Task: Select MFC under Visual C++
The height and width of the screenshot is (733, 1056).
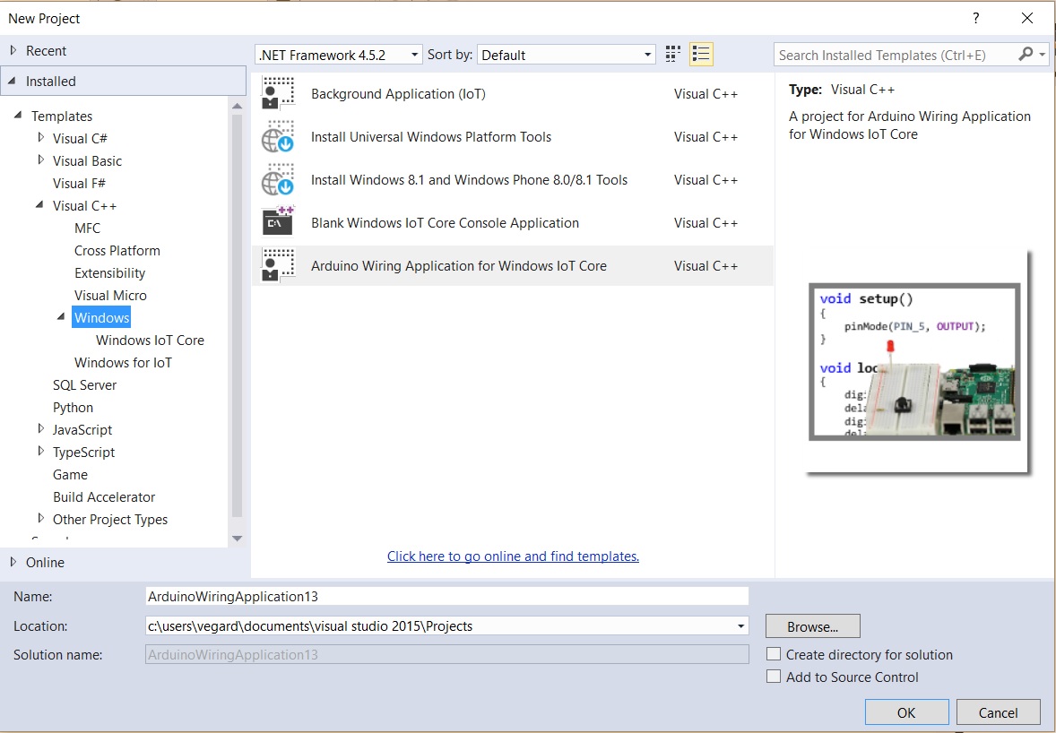Action: tap(87, 229)
